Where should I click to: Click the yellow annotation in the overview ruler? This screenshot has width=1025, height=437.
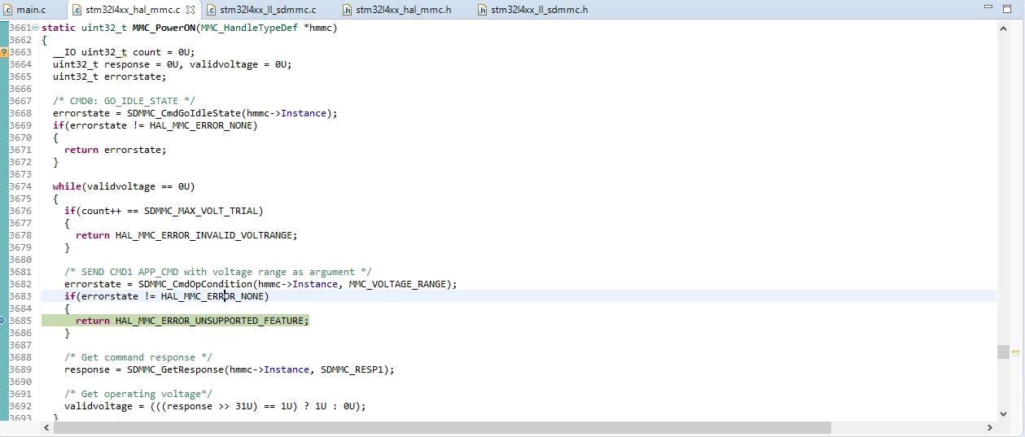click(x=1016, y=353)
